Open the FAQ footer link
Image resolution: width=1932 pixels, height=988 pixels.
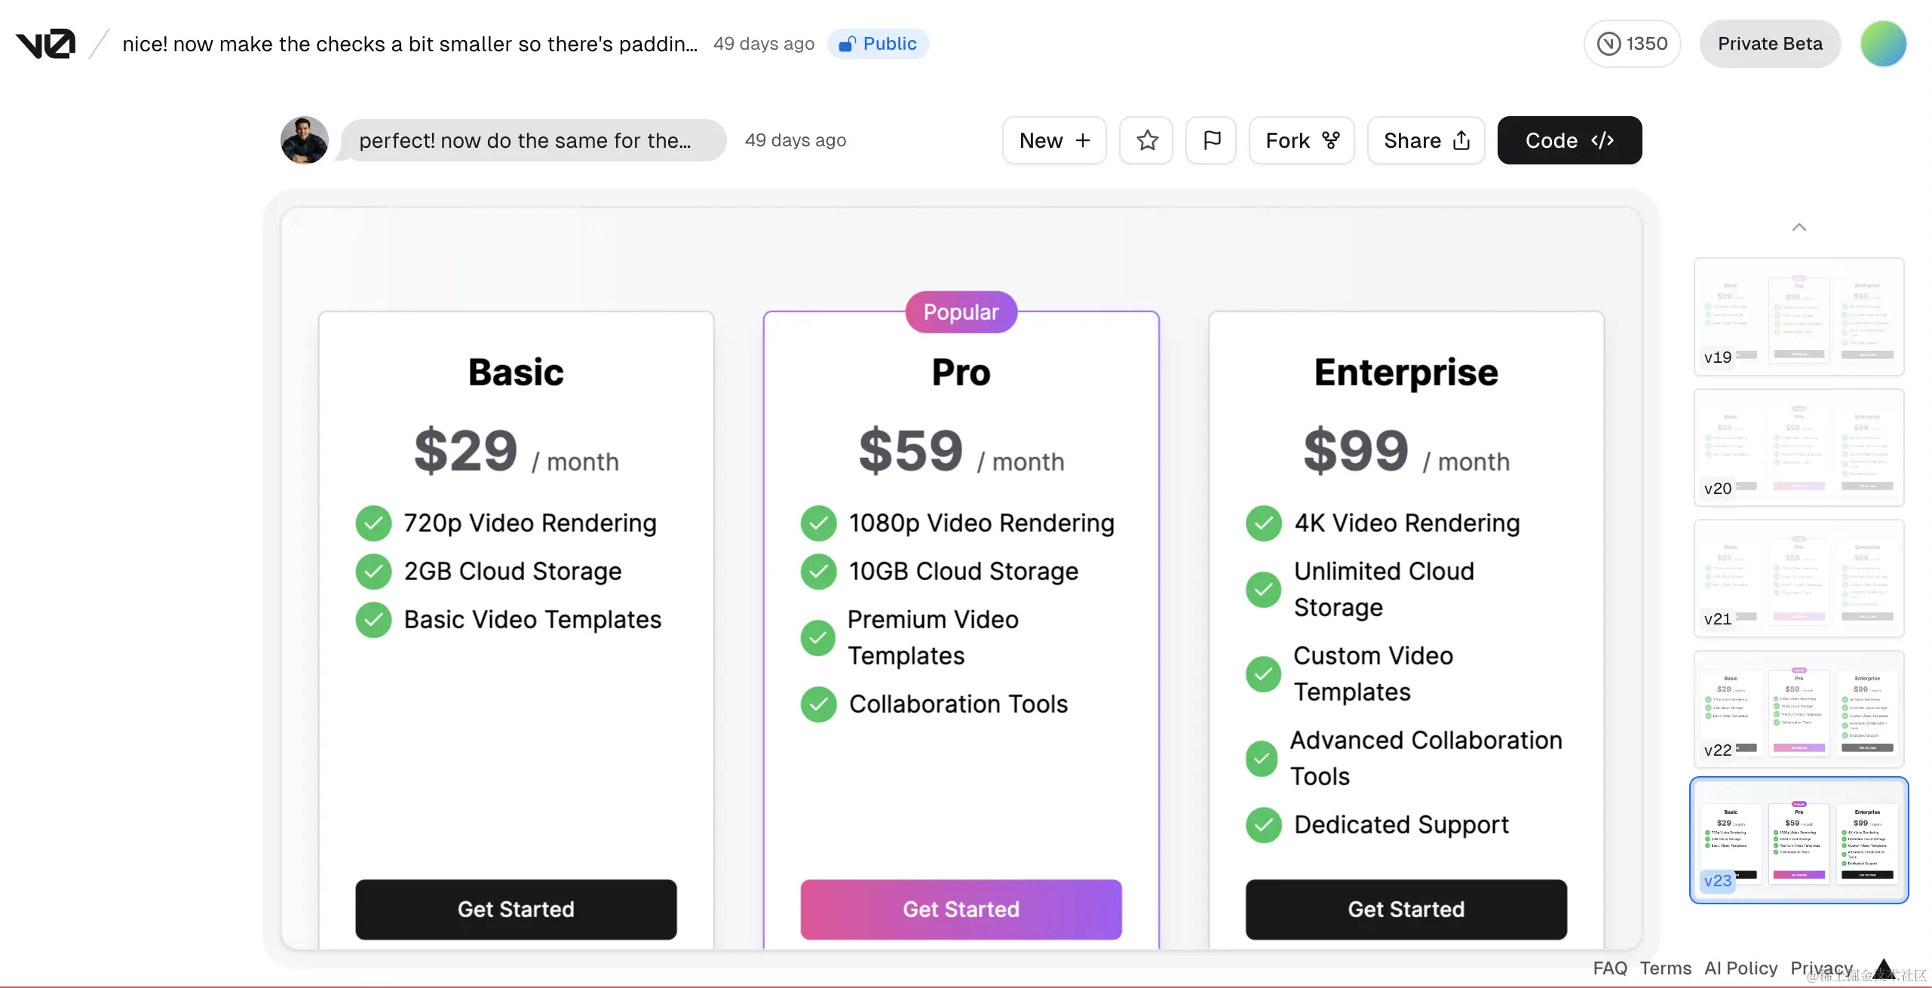click(1610, 968)
